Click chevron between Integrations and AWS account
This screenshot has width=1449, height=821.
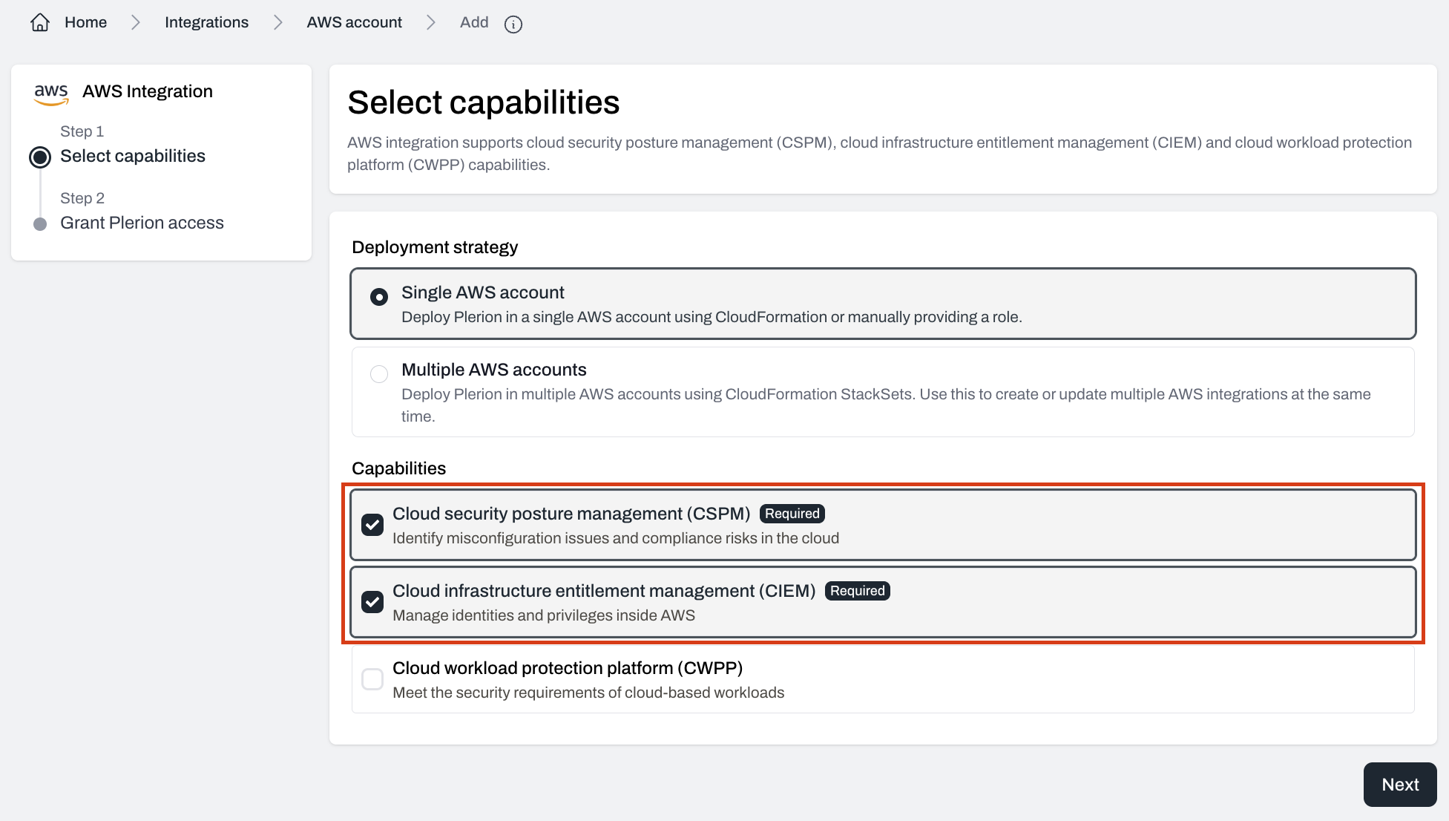tap(278, 23)
